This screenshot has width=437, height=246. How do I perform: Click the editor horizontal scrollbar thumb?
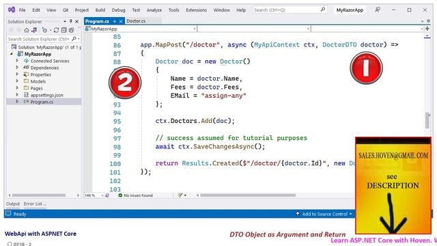click(248, 195)
